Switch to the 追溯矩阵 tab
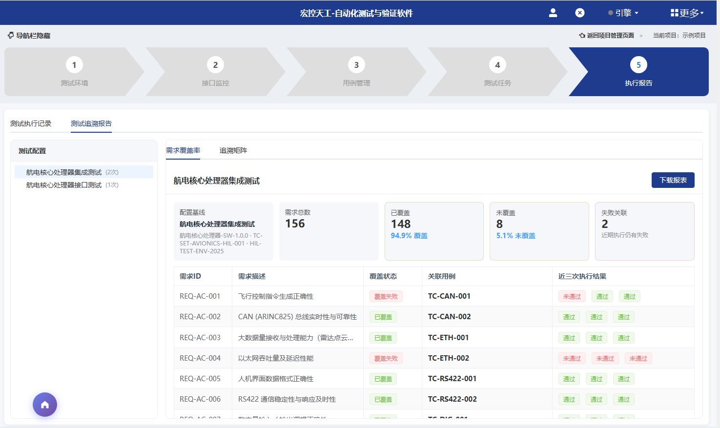This screenshot has height=428, width=720. pyautogui.click(x=233, y=150)
